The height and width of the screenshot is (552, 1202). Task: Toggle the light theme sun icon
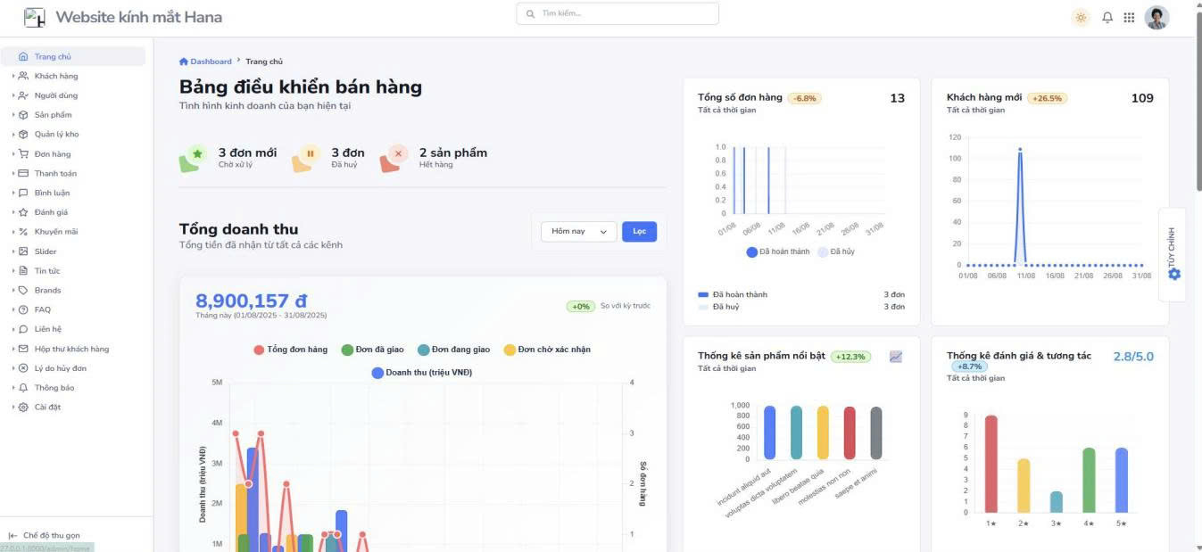[x=1081, y=17]
